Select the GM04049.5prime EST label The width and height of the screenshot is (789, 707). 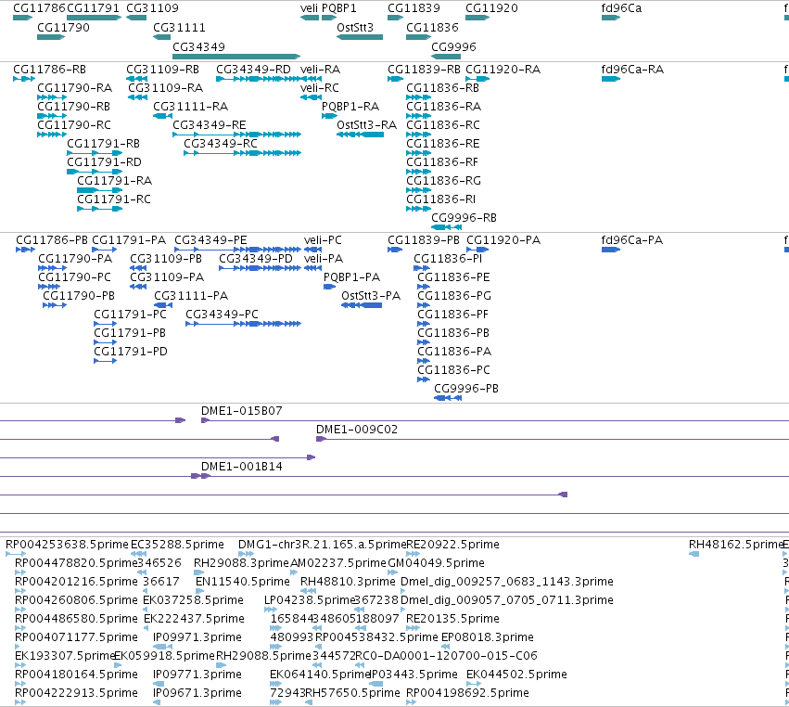click(x=437, y=563)
